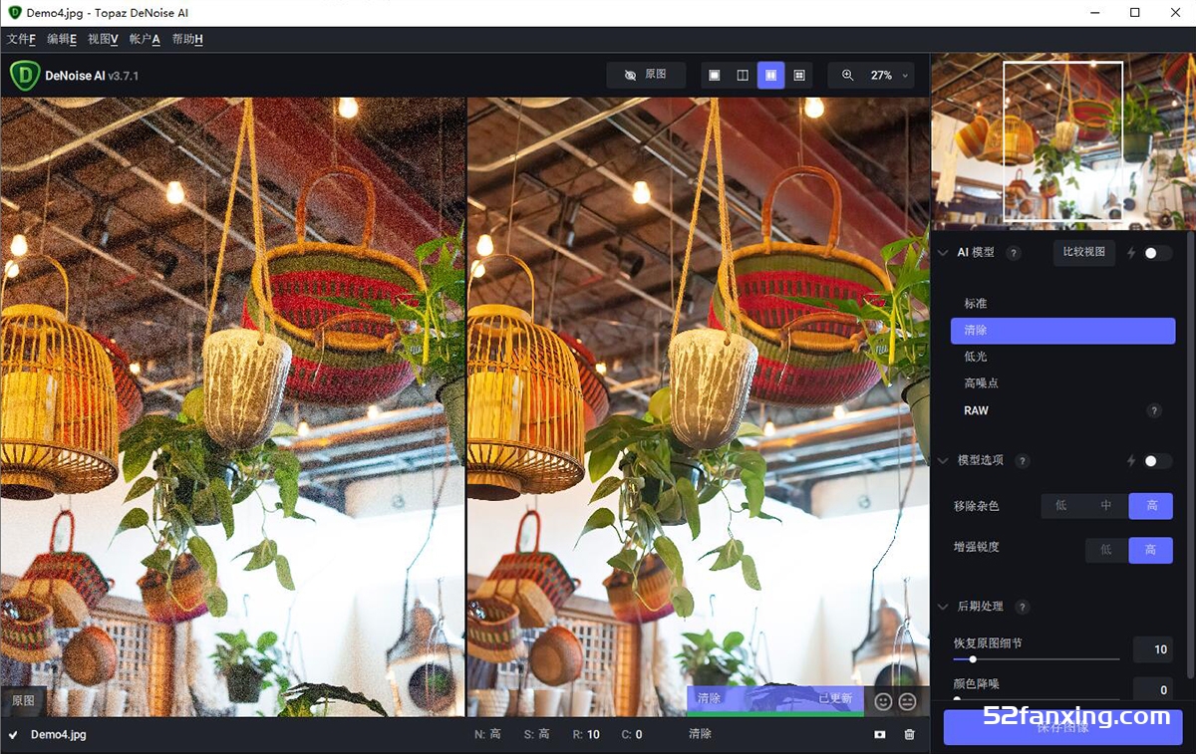Collapse the 后期处理 section
The image size is (1196, 754).
tap(943, 607)
